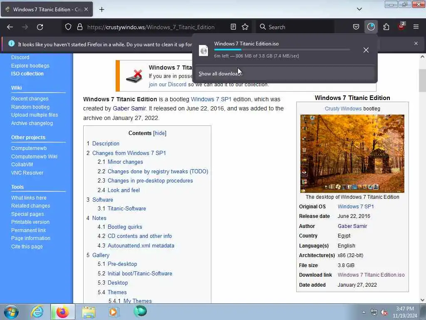Jump to Gallery section
The image size is (426, 320).
101,255
